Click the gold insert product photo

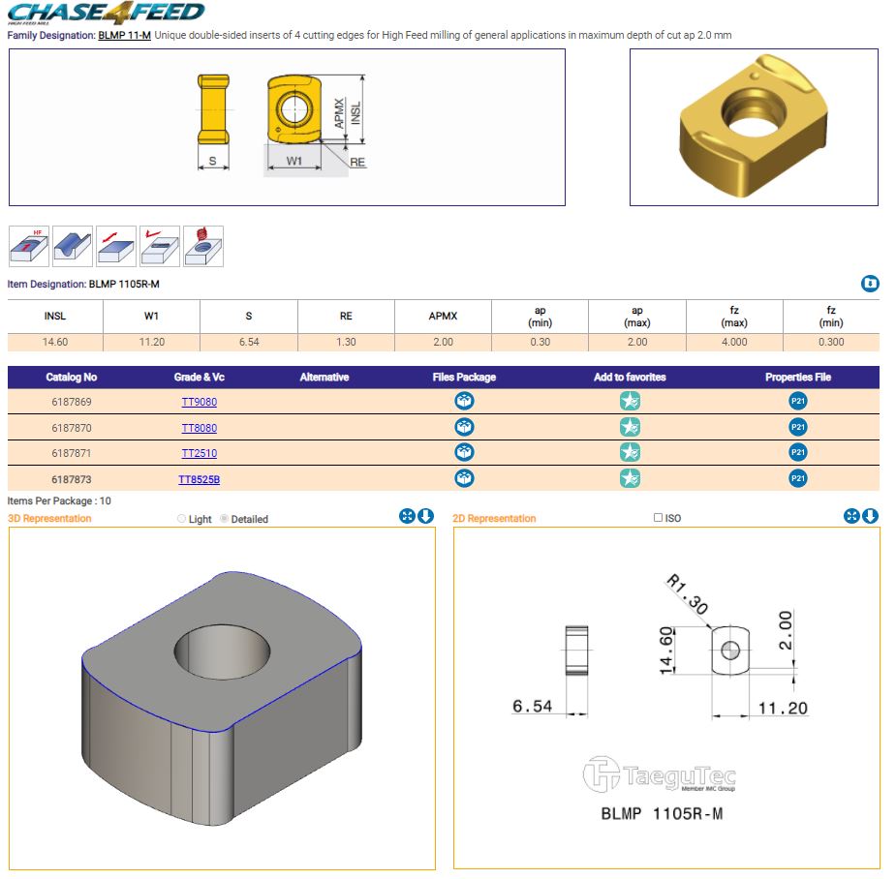pos(754,127)
